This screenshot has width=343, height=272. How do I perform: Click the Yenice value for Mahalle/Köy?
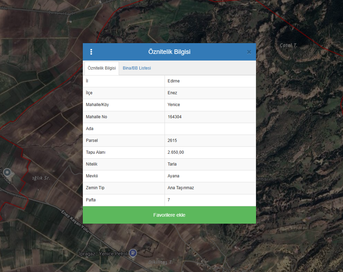(174, 105)
